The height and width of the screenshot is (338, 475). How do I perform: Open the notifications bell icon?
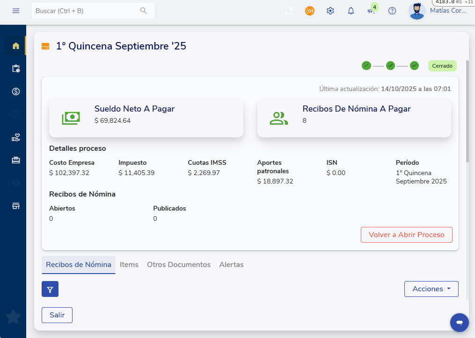[351, 11]
